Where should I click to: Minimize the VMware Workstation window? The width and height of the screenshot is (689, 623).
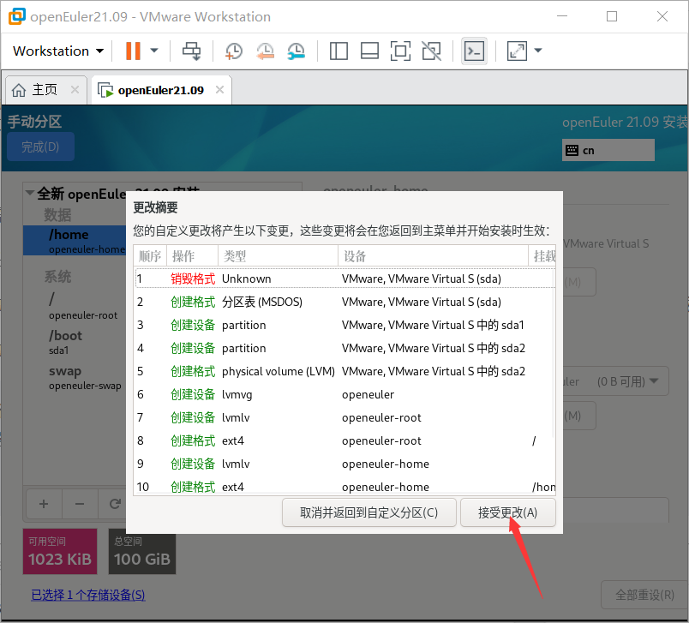(x=562, y=16)
